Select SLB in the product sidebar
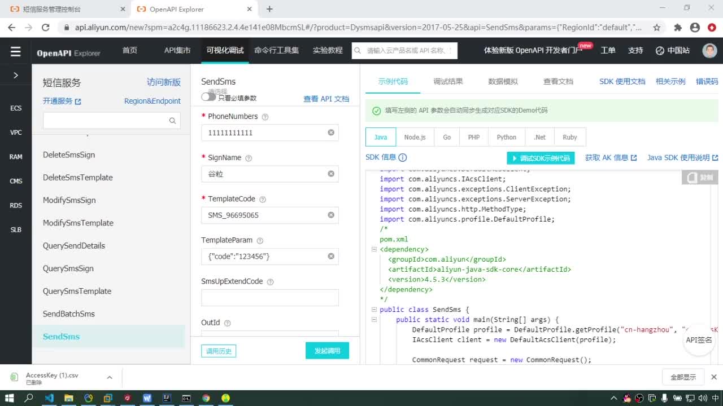This screenshot has width=723, height=406. click(x=16, y=230)
